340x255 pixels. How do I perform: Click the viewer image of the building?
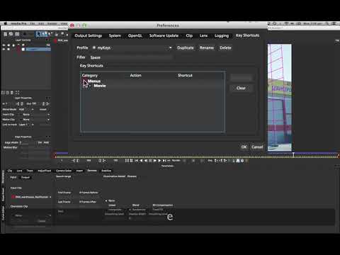tap(280, 97)
